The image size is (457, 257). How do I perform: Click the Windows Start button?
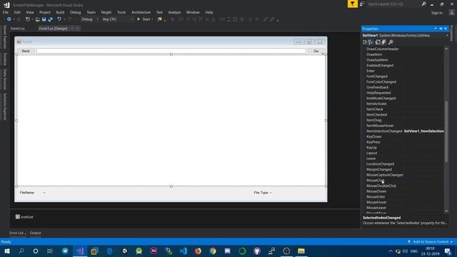[6, 251]
